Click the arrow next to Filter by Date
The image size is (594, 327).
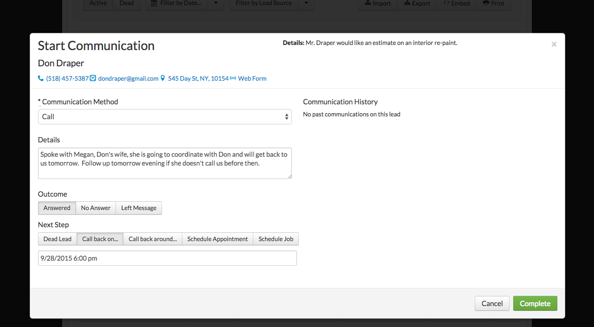click(x=215, y=4)
